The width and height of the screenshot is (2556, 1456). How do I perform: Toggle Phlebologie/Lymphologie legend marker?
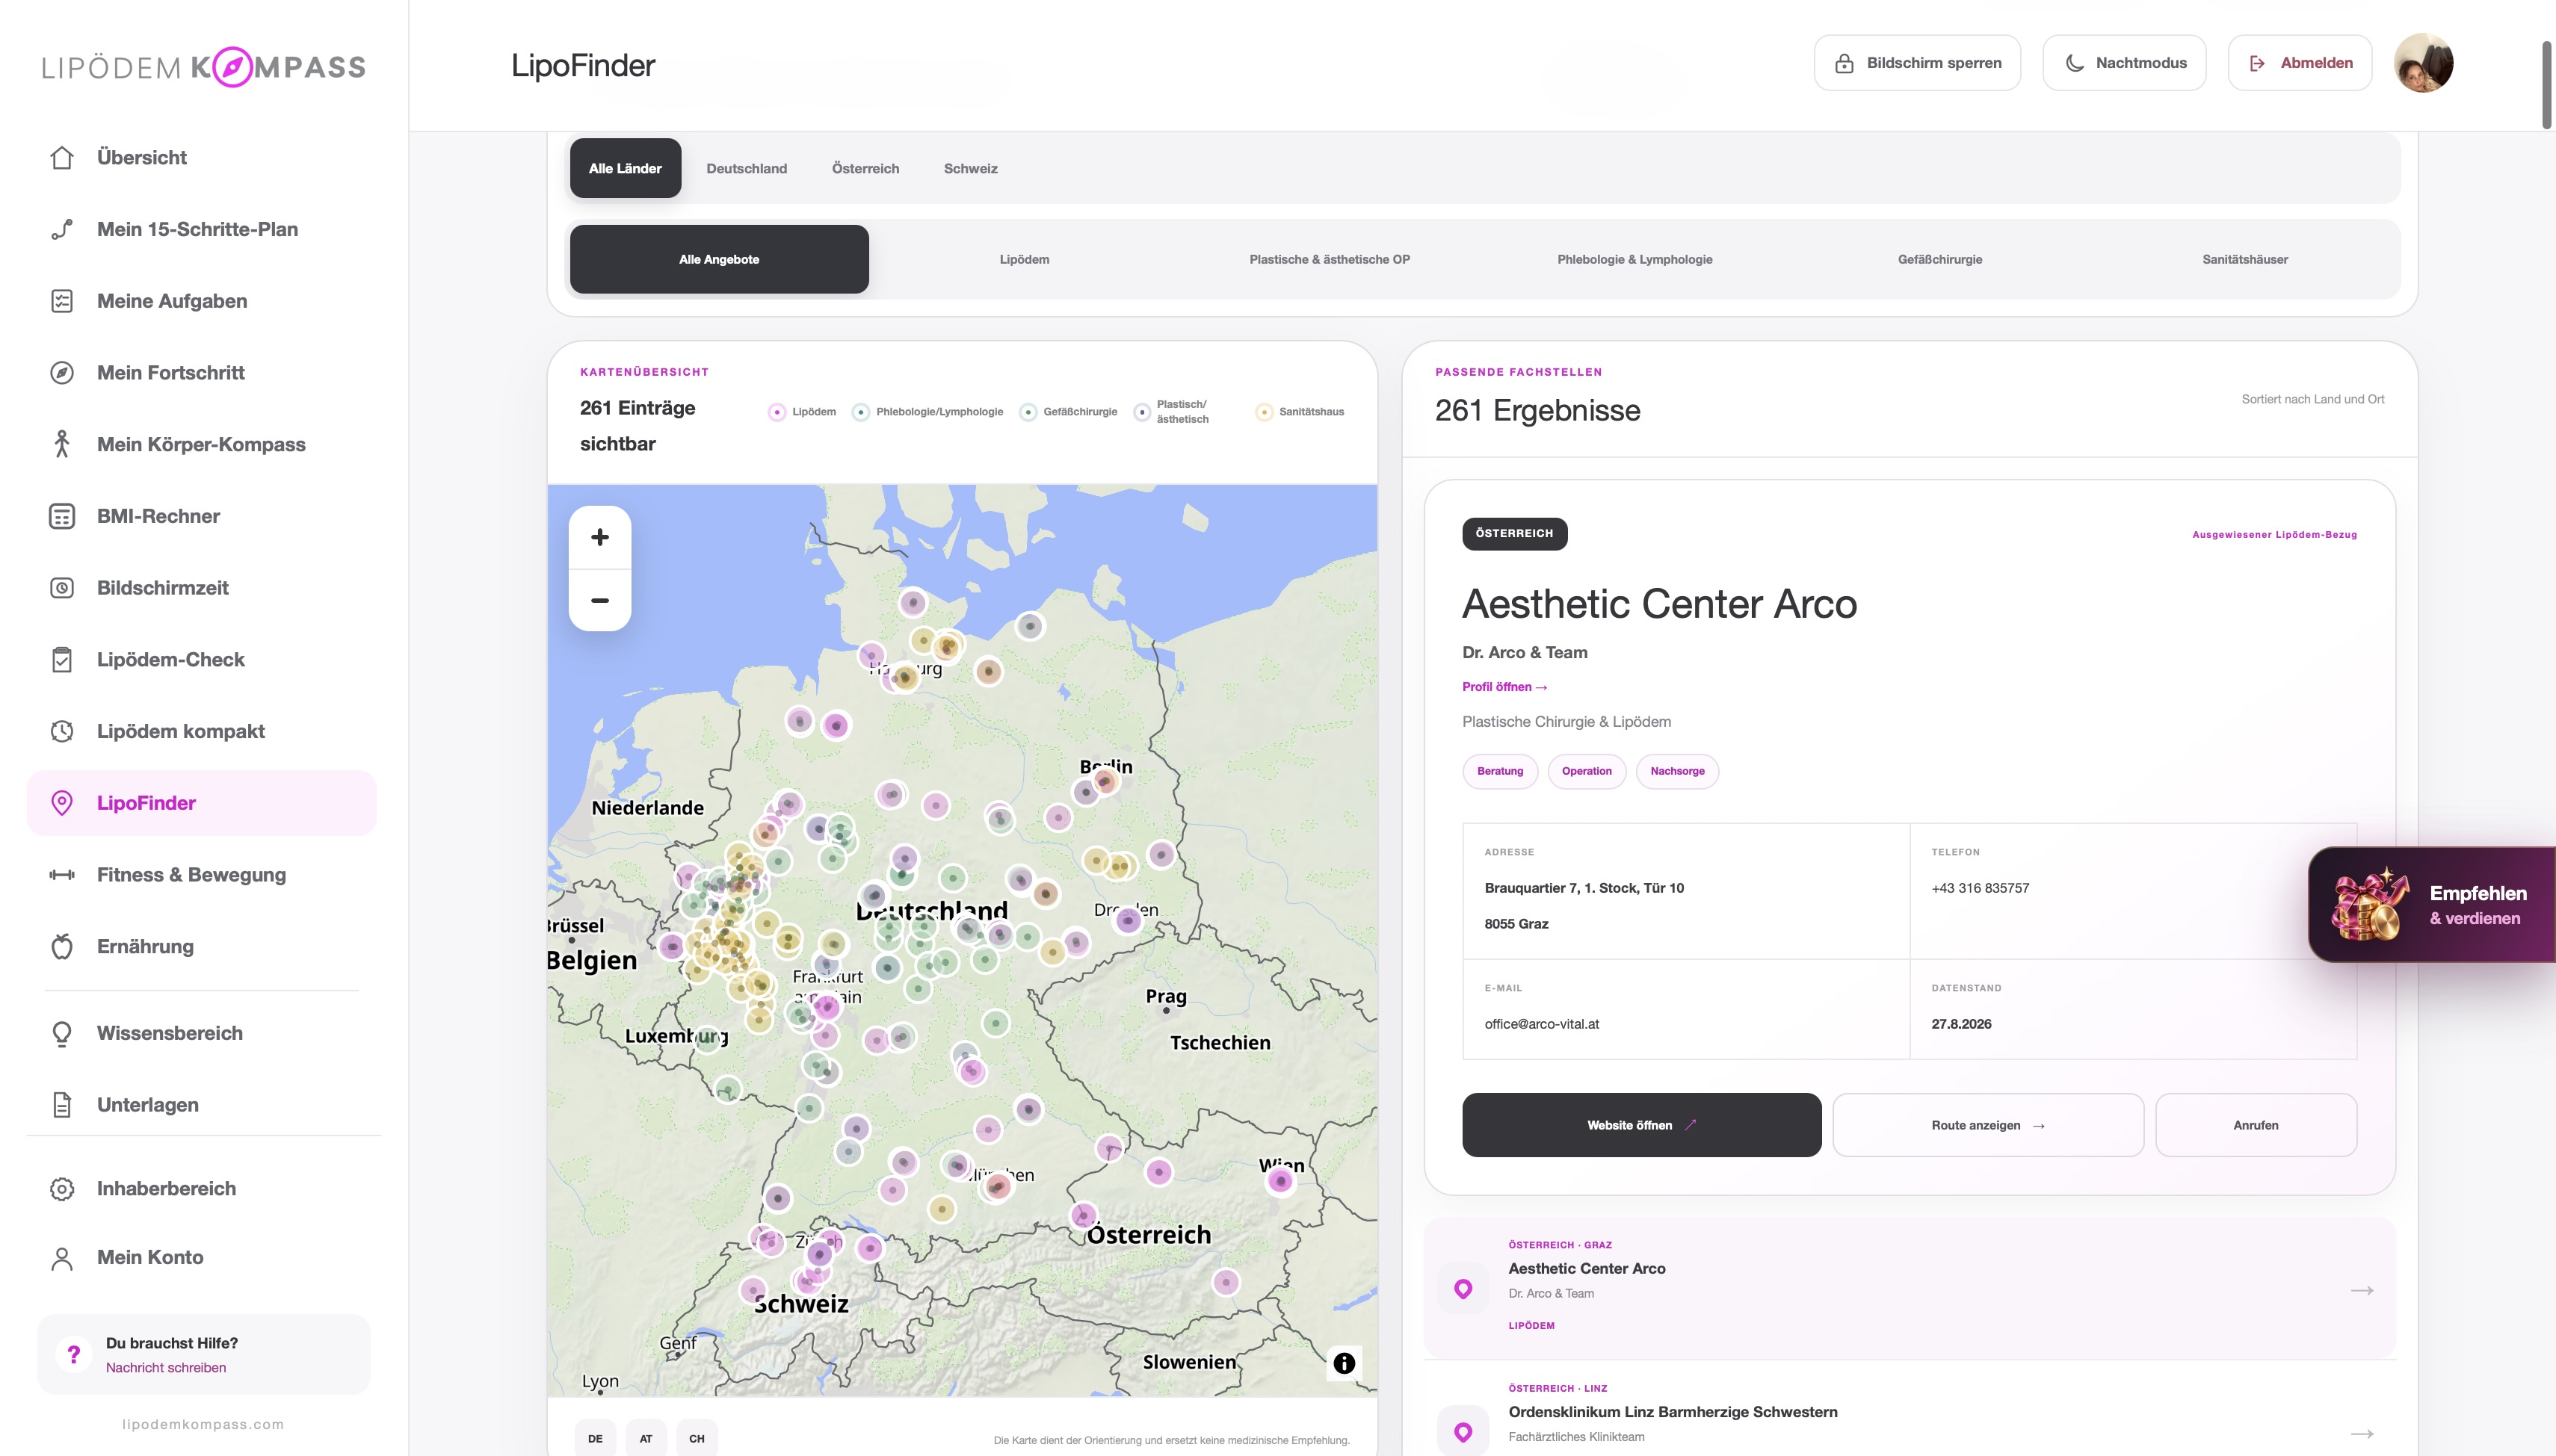pos(860,412)
